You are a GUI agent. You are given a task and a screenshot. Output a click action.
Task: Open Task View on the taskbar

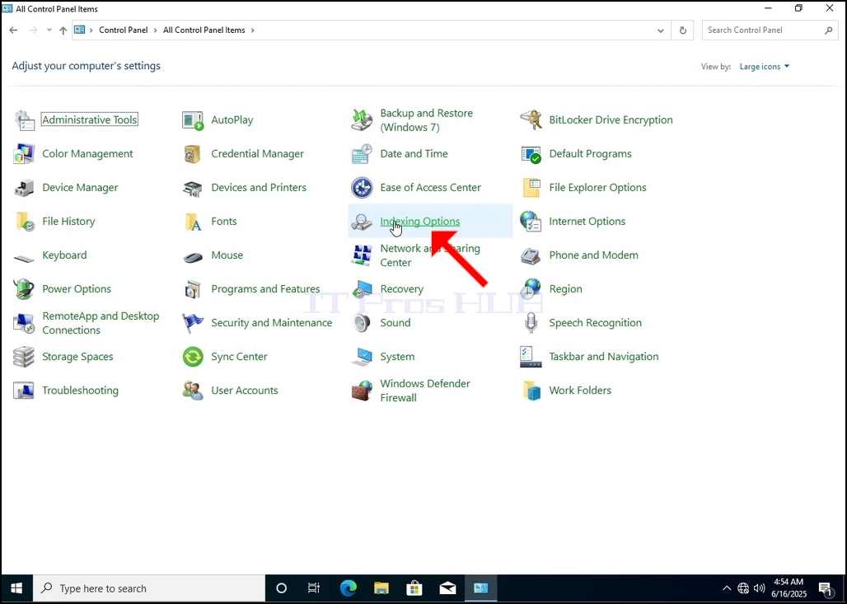click(x=314, y=588)
